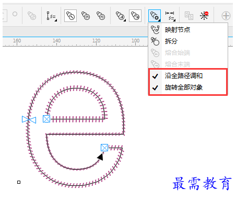Open Start and end object properties
Screen dimensions: 236x200
click(x=170, y=16)
